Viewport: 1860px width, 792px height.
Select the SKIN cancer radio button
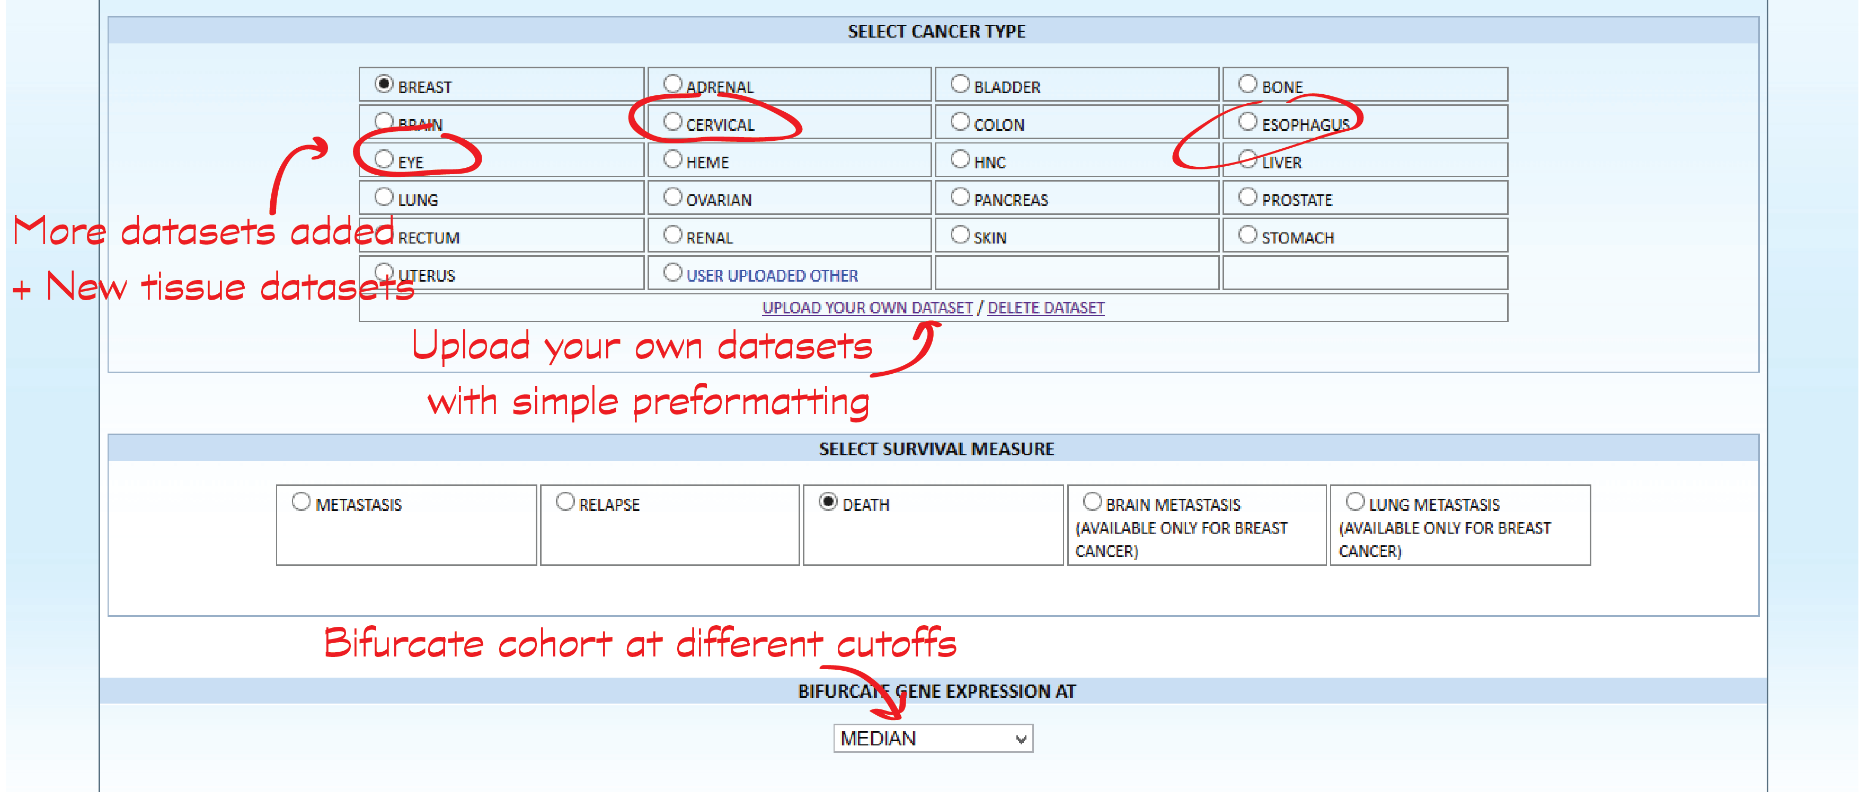[x=960, y=233]
